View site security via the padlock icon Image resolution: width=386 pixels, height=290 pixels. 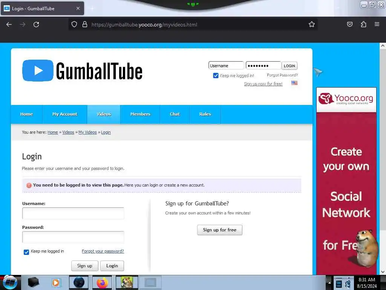[x=85, y=25]
